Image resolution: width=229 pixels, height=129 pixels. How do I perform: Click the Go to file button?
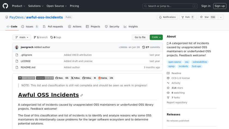[x=140, y=37]
